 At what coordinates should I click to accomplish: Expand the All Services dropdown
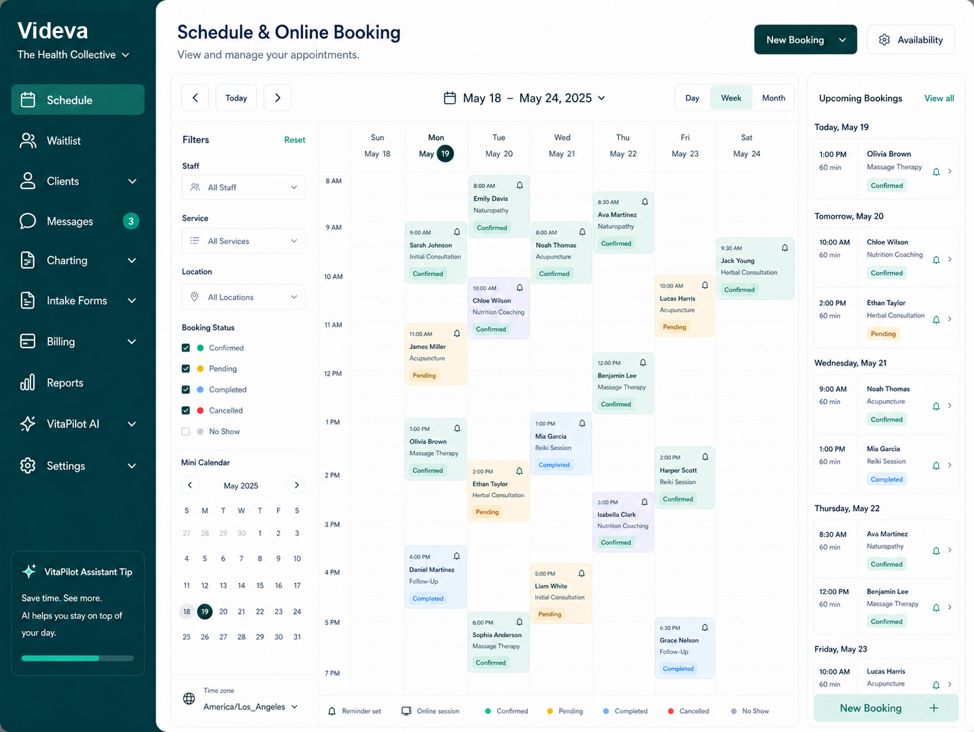[243, 240]
